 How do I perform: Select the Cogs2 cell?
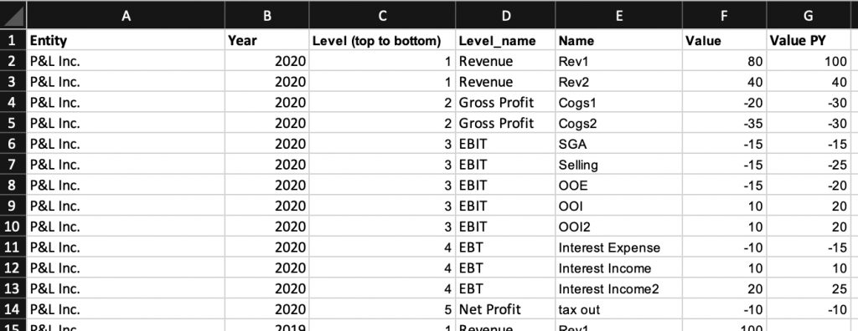point(619,123)
